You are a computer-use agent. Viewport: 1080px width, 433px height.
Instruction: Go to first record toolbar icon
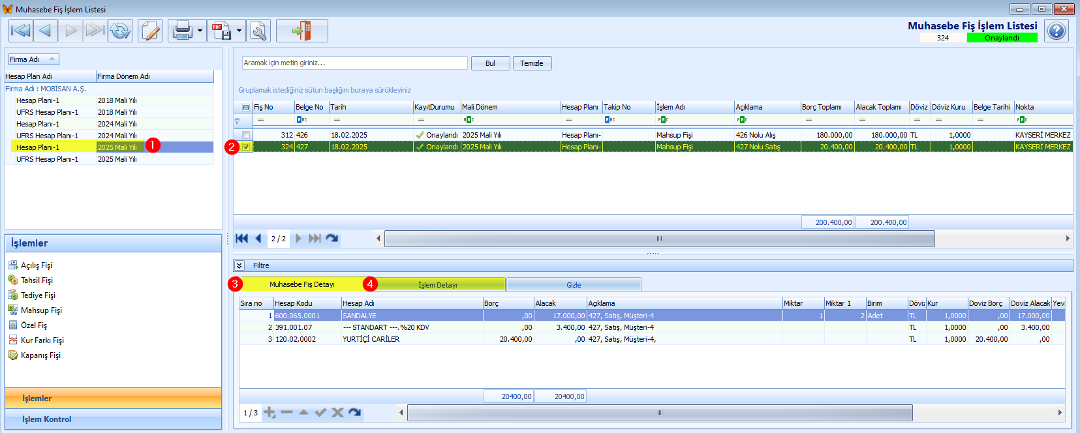pyautogui.click(x=21, y=31)
